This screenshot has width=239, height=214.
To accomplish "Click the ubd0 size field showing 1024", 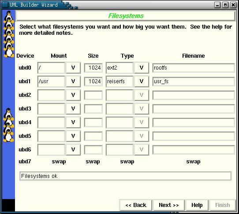I will (93, 68).
